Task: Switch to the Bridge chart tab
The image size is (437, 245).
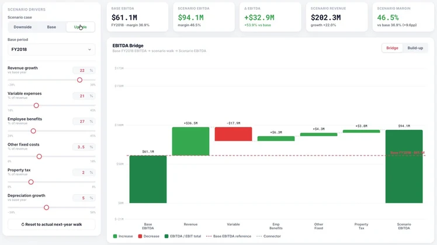Action: 392,48
